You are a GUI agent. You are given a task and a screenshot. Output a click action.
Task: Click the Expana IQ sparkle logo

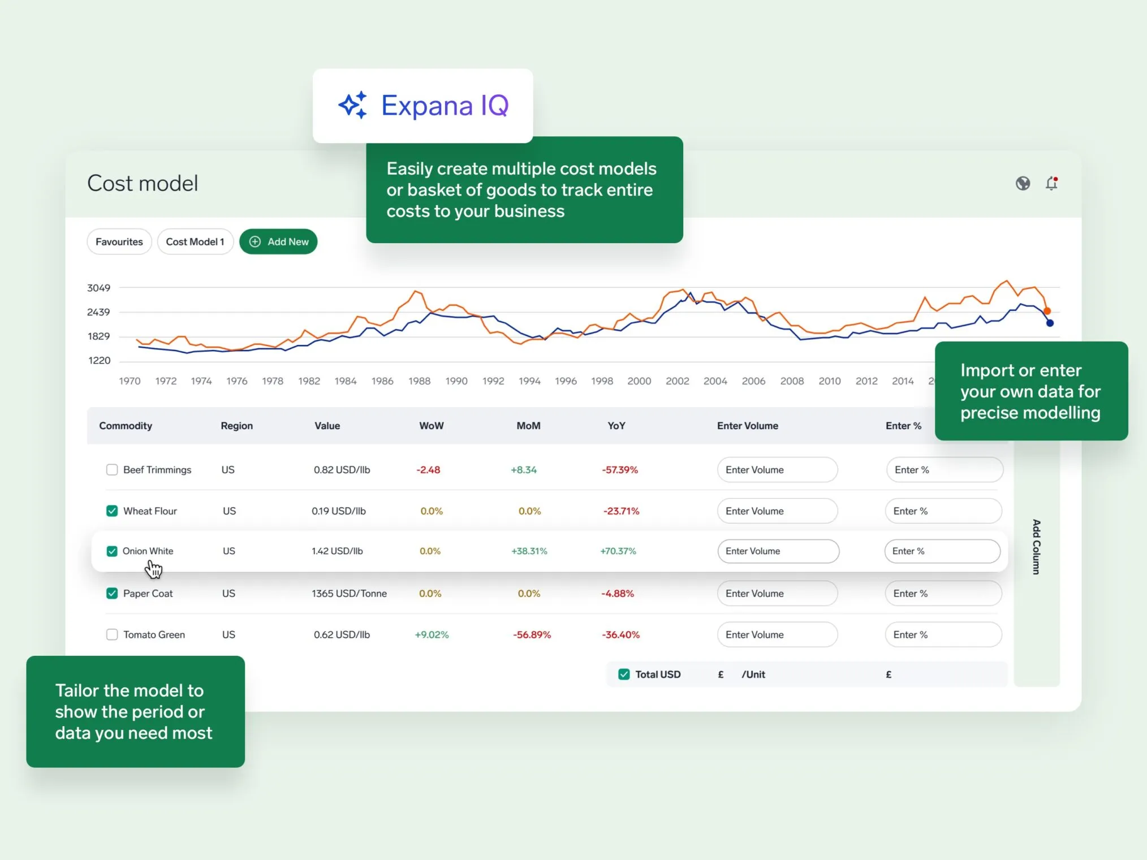click(353, 105)
